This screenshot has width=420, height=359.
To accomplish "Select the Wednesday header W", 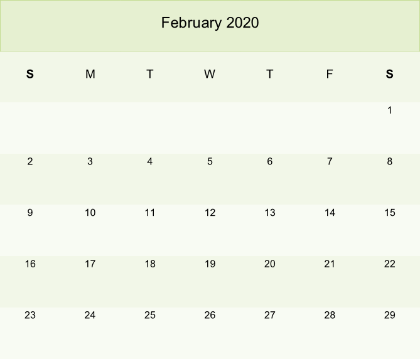I will pos(210,74).
